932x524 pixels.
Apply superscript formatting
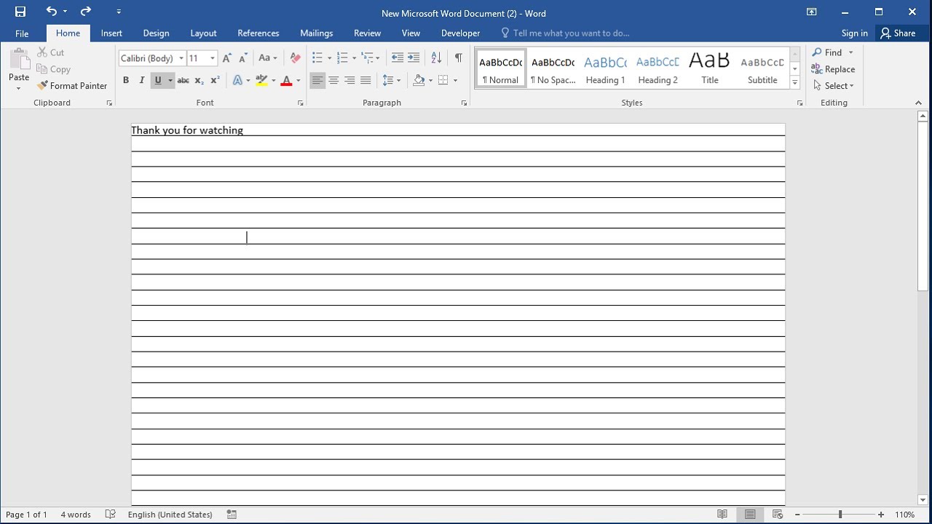[x=215, y=80]
